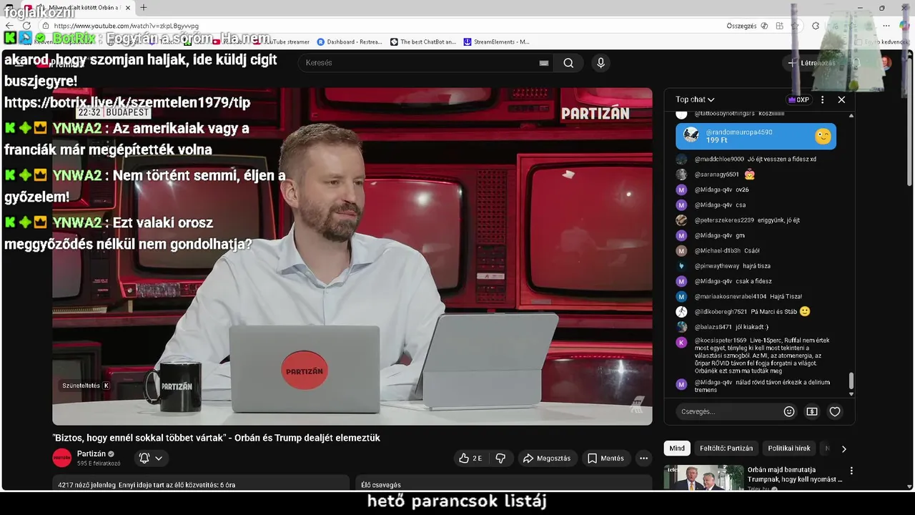This screenshot has height=515, width=915.
Task: Click the Élő csevegés section label
Action: [381, 485]
